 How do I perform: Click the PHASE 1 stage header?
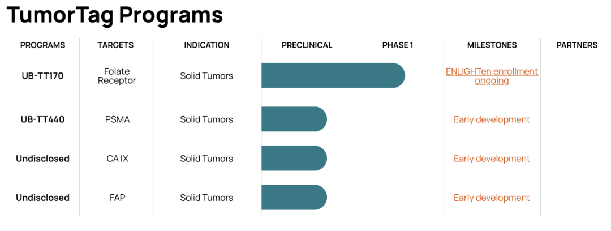tap(398, 45)
